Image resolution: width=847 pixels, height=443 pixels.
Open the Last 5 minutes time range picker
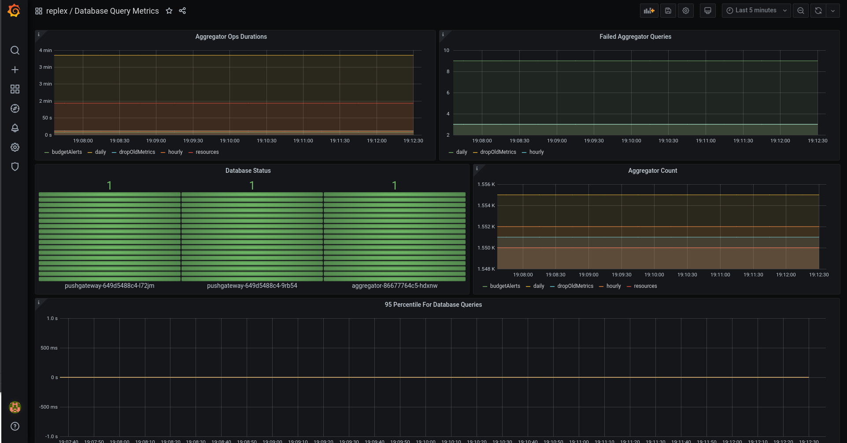pos(756,11)
